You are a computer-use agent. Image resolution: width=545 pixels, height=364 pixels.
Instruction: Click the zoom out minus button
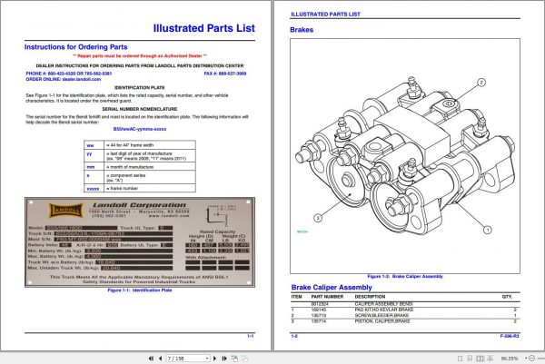(531, 358)
